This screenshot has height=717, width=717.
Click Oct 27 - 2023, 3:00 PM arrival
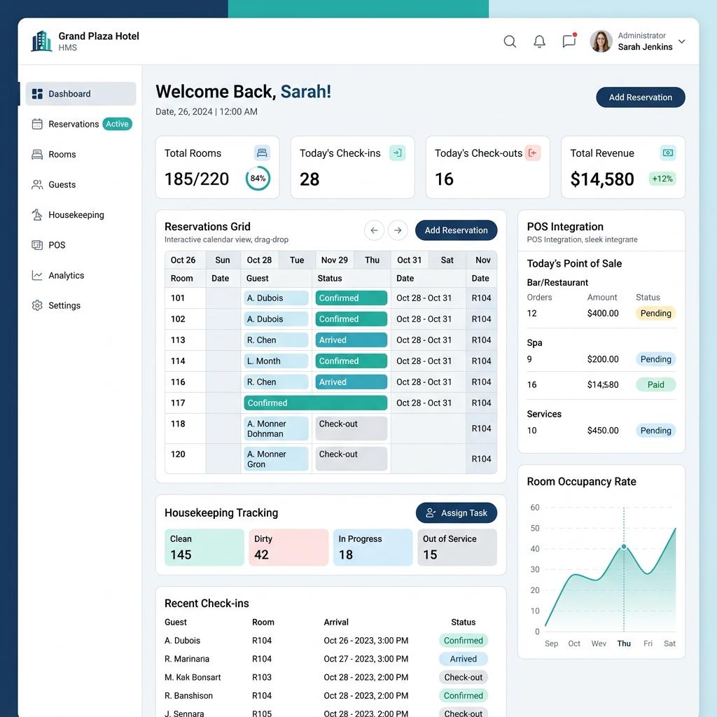tap(366, 658)
